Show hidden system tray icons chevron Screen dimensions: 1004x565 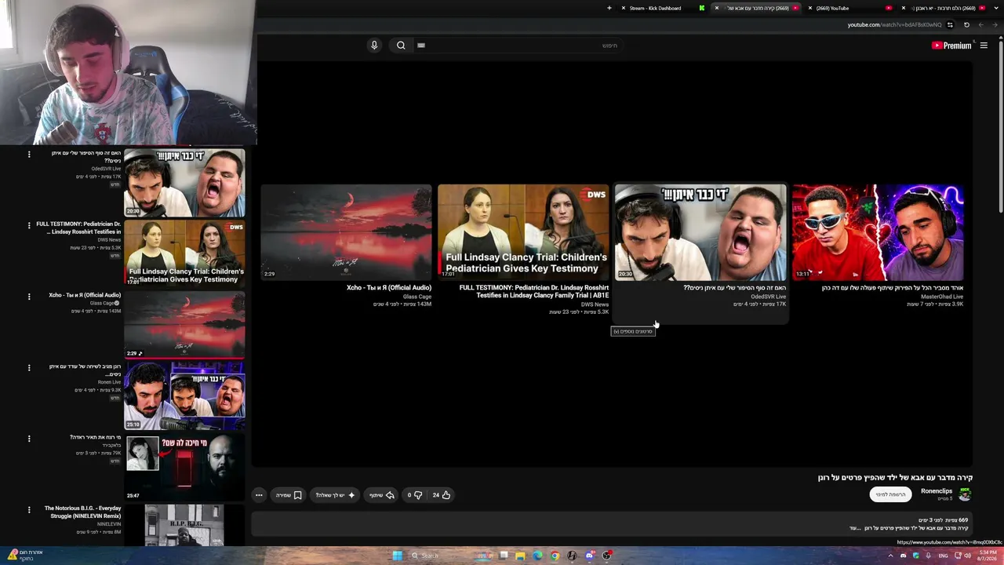[890, 556]
